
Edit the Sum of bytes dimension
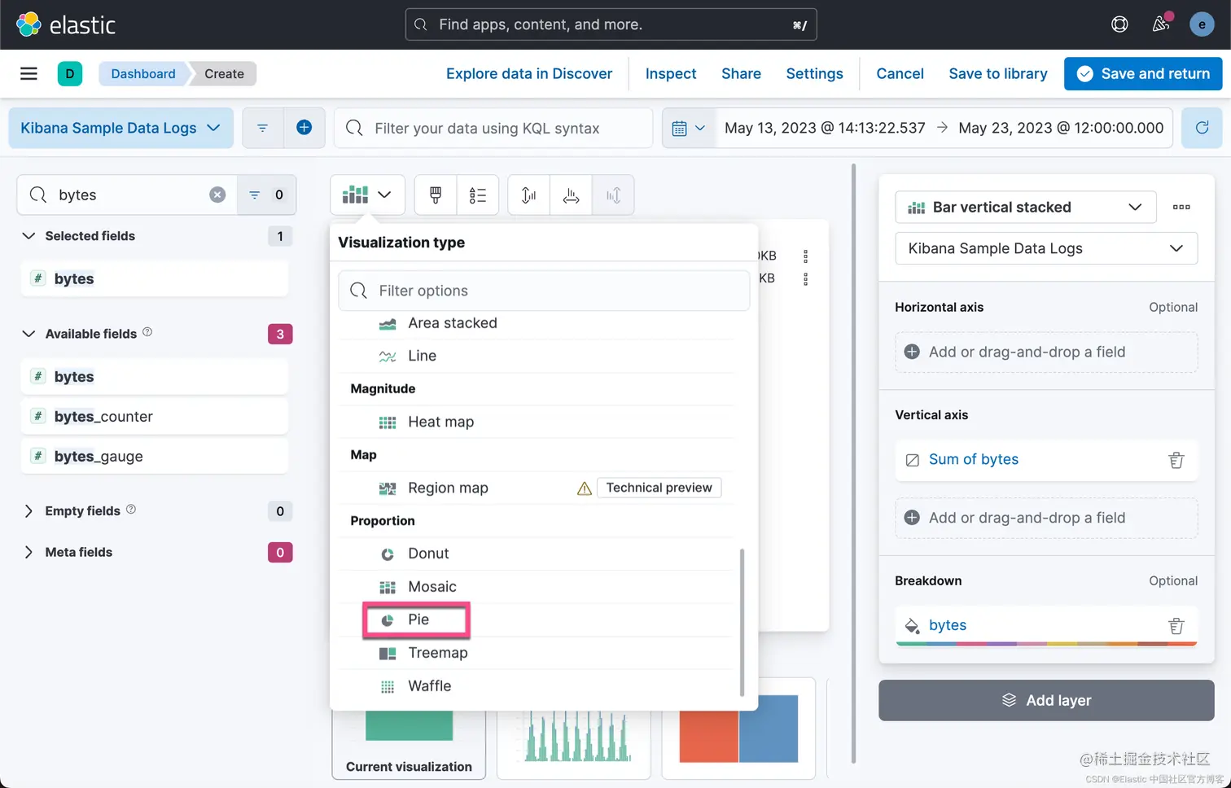pyautogui.click(x=974, y=460)
